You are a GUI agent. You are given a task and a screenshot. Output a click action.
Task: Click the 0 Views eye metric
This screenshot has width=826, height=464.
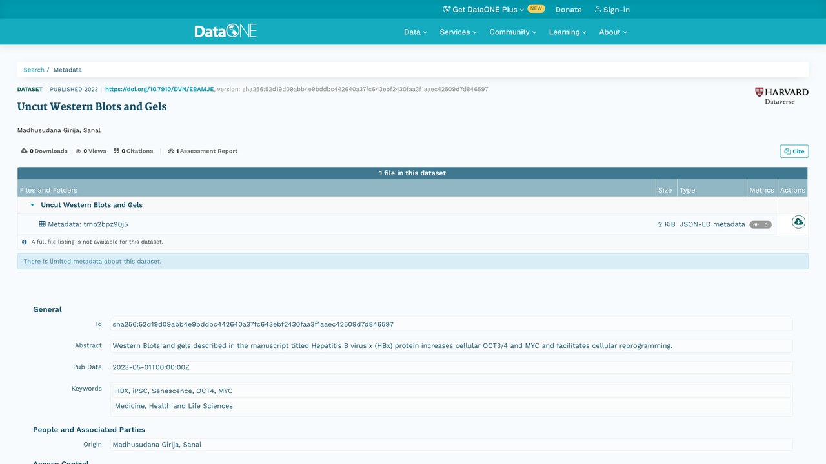pyautogui.click(x=90, y=151)
